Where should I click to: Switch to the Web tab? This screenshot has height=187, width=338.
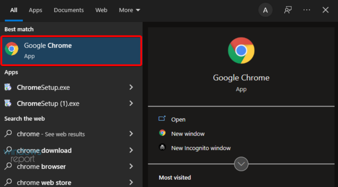click(101, 10)
